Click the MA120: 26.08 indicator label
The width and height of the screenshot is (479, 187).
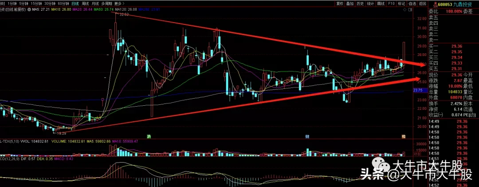click(126, 10)
